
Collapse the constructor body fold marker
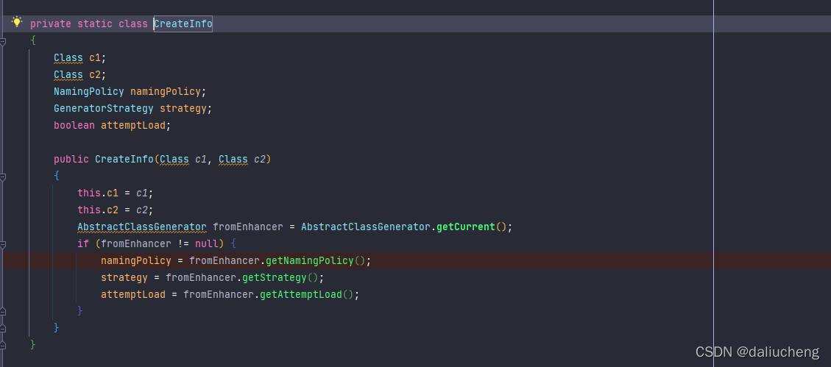tap(3, 177)
